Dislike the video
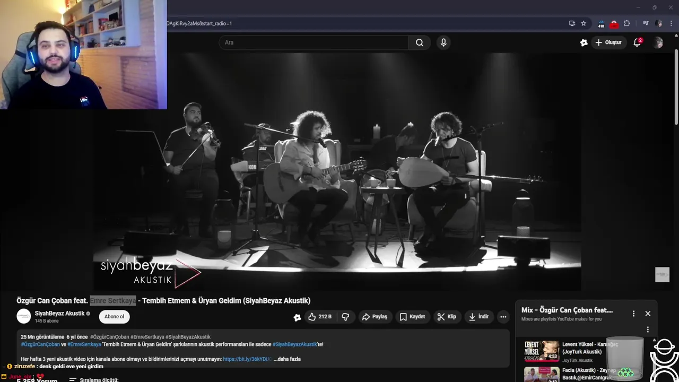 click(345, 317)
